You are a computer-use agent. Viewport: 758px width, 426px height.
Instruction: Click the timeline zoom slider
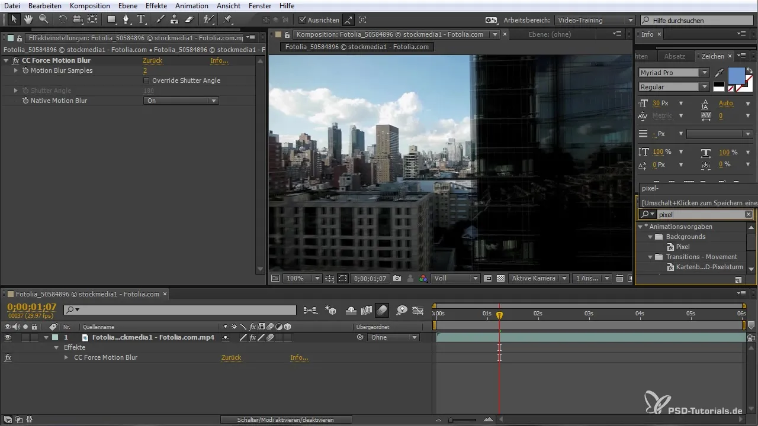462,419
